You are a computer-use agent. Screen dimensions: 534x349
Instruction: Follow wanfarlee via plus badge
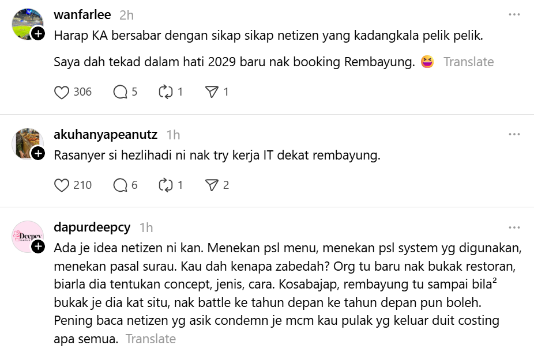[x=38, y=34]
